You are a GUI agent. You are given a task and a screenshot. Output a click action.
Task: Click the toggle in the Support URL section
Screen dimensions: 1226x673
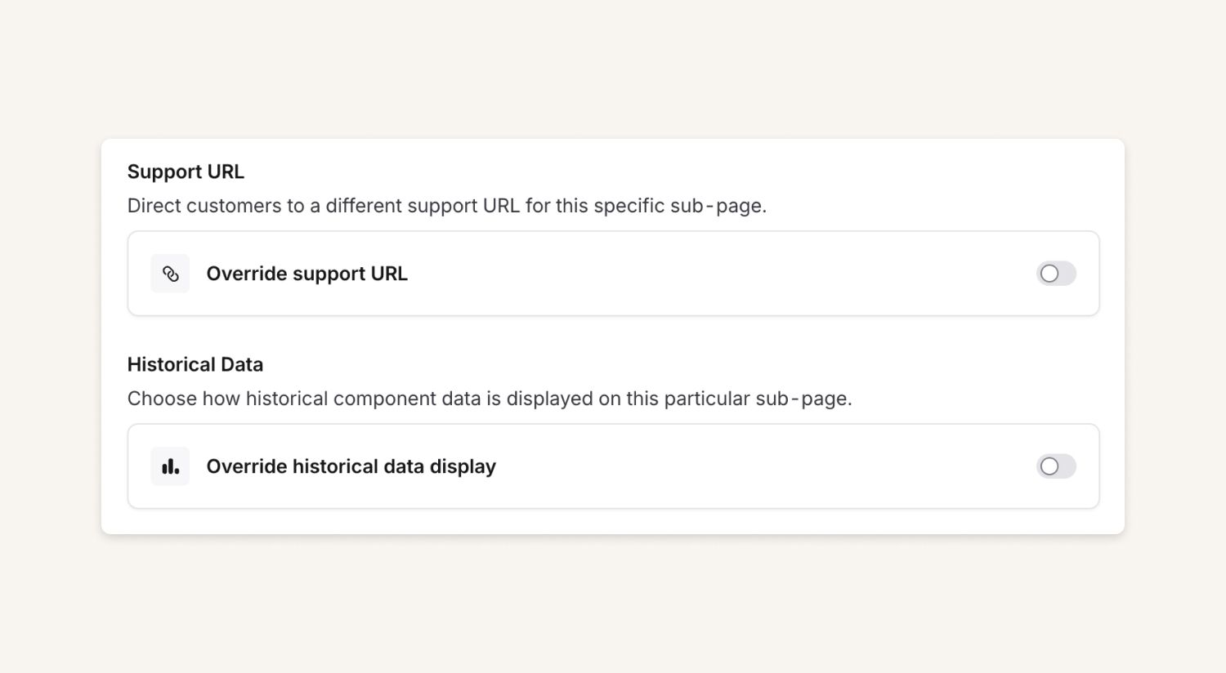coord(1056,274)
